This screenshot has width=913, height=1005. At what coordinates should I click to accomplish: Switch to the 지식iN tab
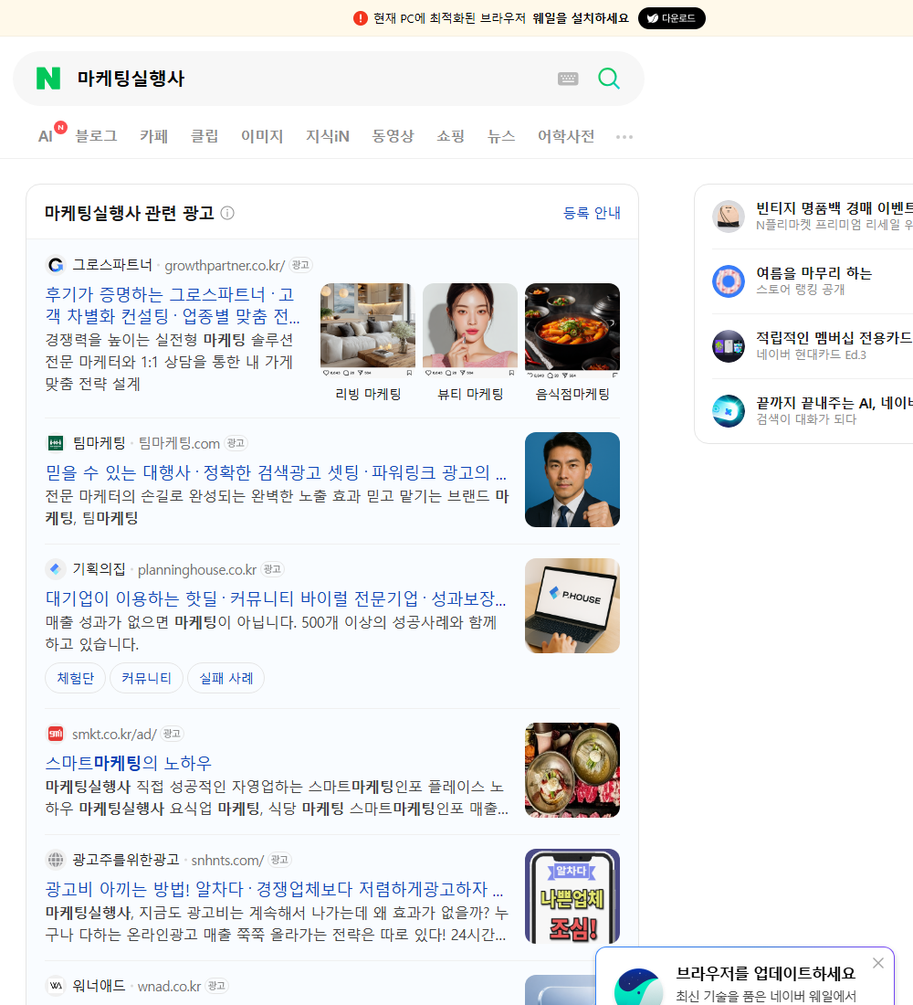pos(328,136)
